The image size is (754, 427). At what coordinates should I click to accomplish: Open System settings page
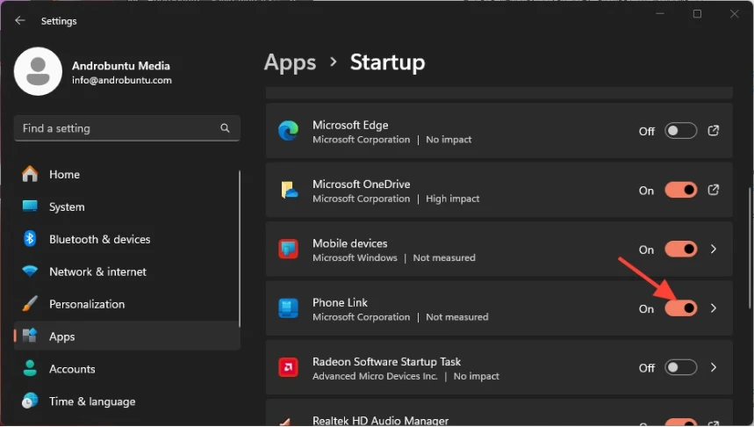pyautogui.click(x=127, y=206)
